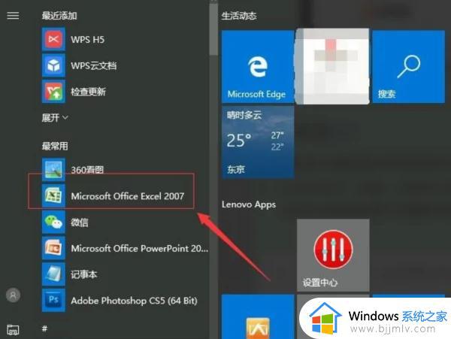
Task: Select the 记事本 label text
Action: [83, 274]
